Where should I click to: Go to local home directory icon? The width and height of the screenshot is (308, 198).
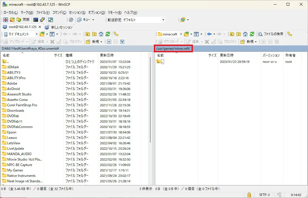pos(101,34)
